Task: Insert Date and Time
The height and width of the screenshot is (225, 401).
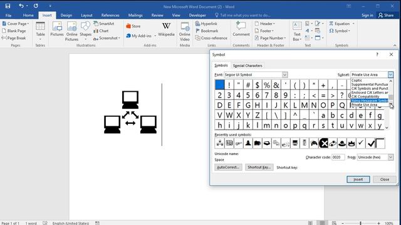Action: 318,31
